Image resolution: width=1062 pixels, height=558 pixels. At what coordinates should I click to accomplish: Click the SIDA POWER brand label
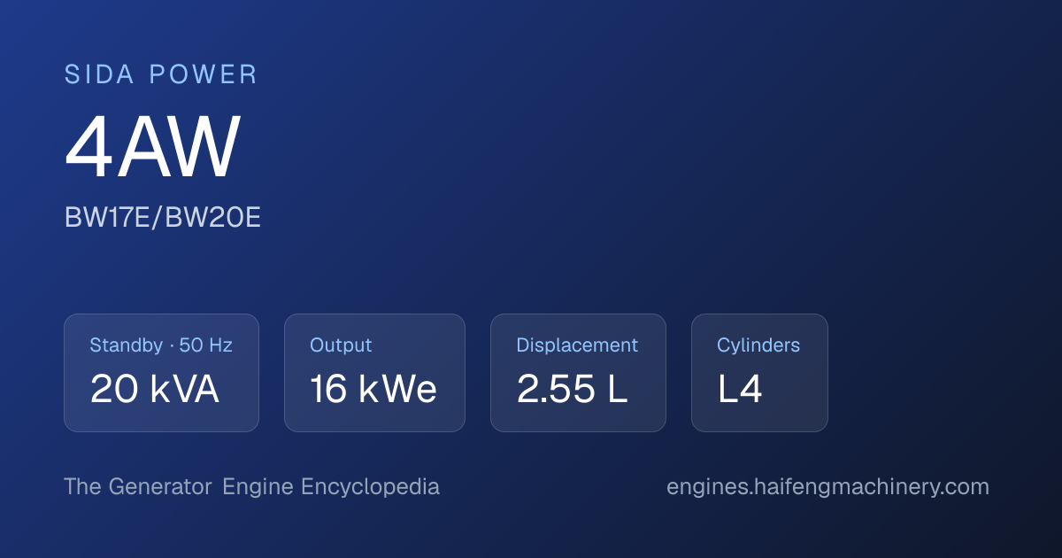(161, 74)
